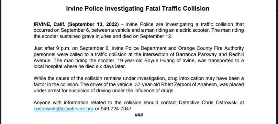Screen dimensions: 278x124
Task: Click the name Detective Chris Ostrowski
Action: [x=208, y=102]
